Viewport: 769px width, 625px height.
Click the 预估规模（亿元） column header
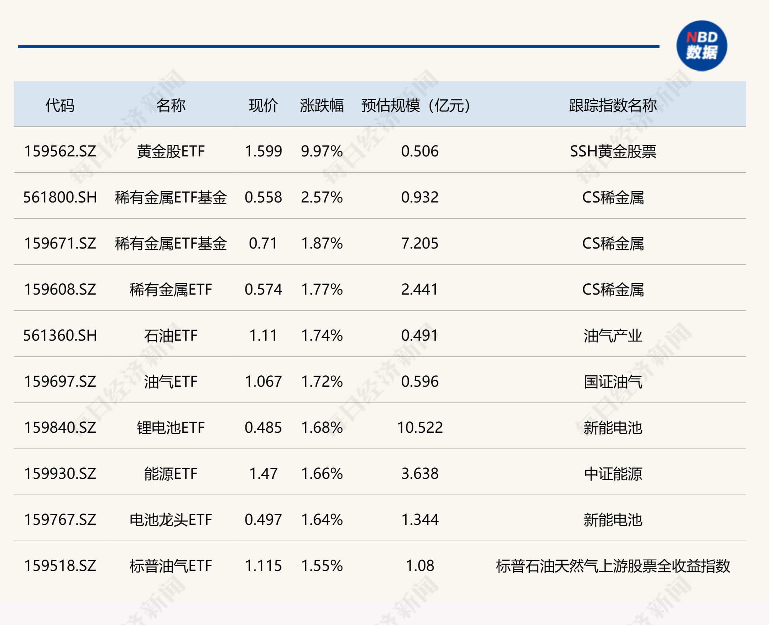(x=416, y=106)
